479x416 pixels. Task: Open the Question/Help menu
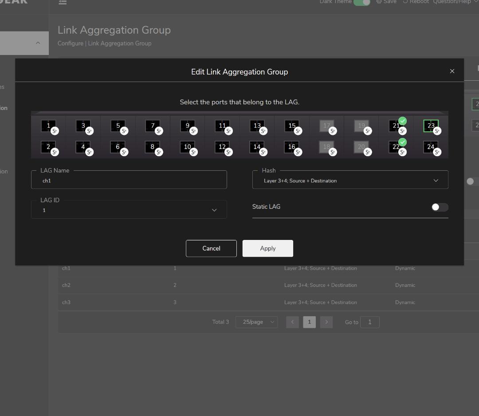[455, 2]
